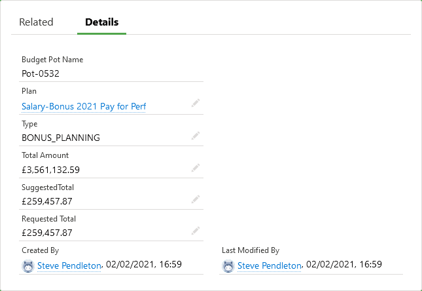The image size is (422, 291).
Task: Click the SuggestedTotal edit pencil icon
Action: point(195,199)
